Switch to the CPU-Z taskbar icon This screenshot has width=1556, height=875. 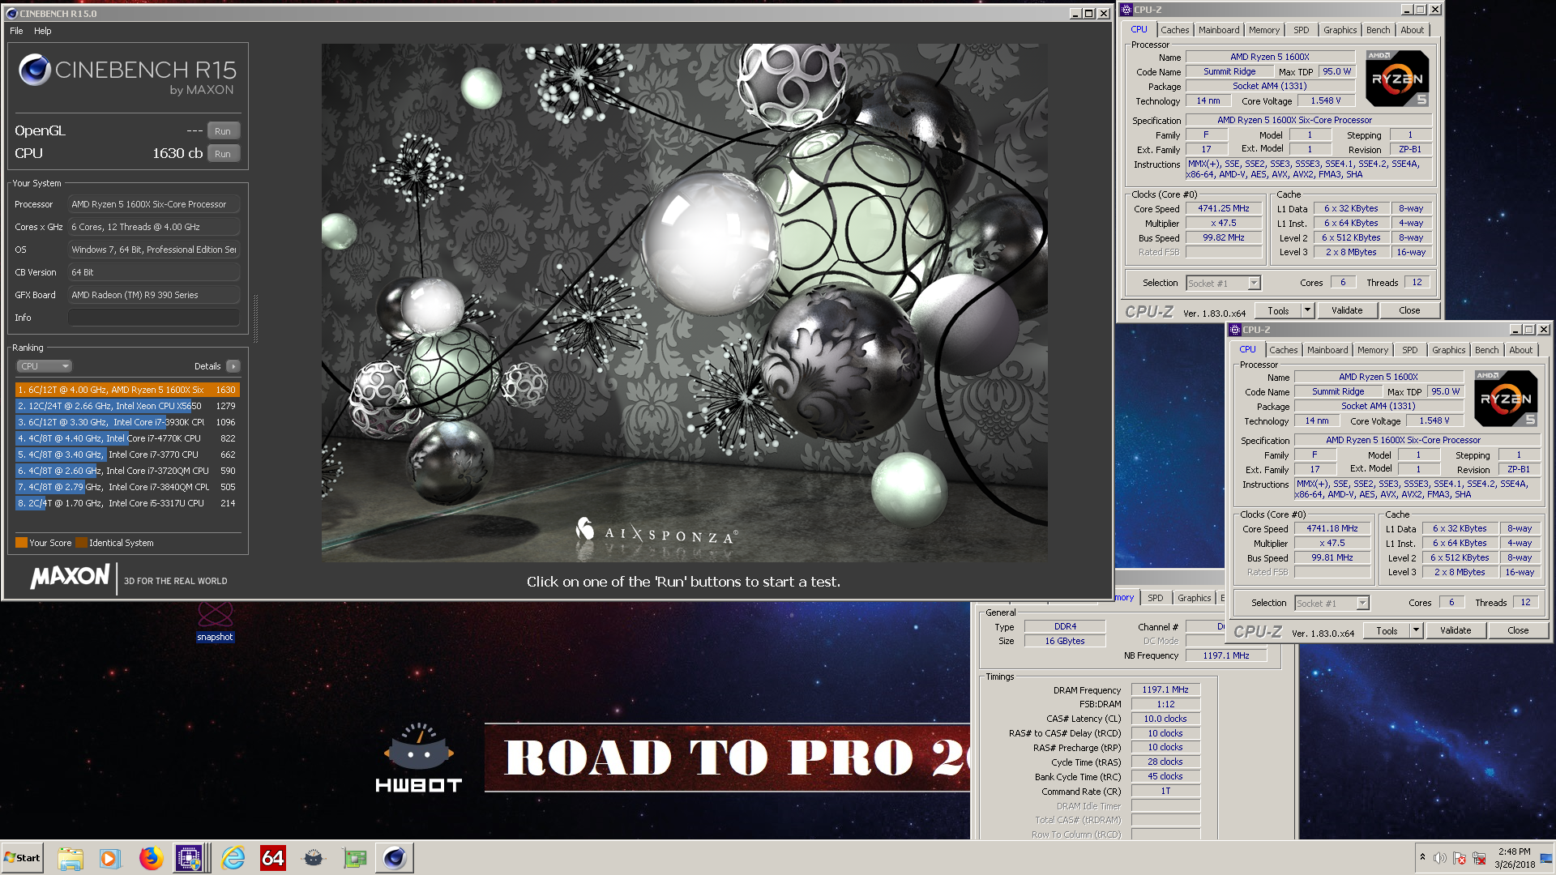click(x=190, y=858)
